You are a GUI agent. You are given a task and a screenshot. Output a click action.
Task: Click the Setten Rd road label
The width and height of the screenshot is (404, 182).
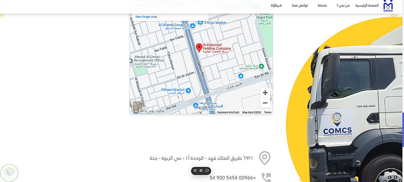(200, 69)
